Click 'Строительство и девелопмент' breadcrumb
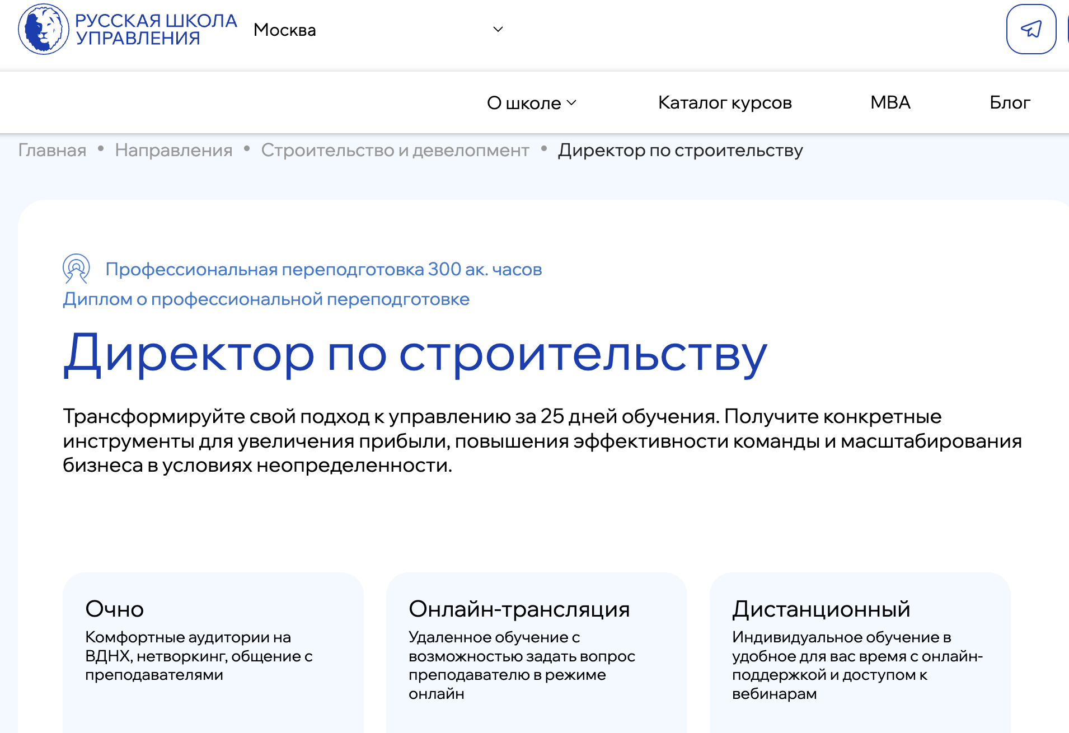The width and height of the screenshot is (1069, 733). pyautogui.click(x=395, y=151)
